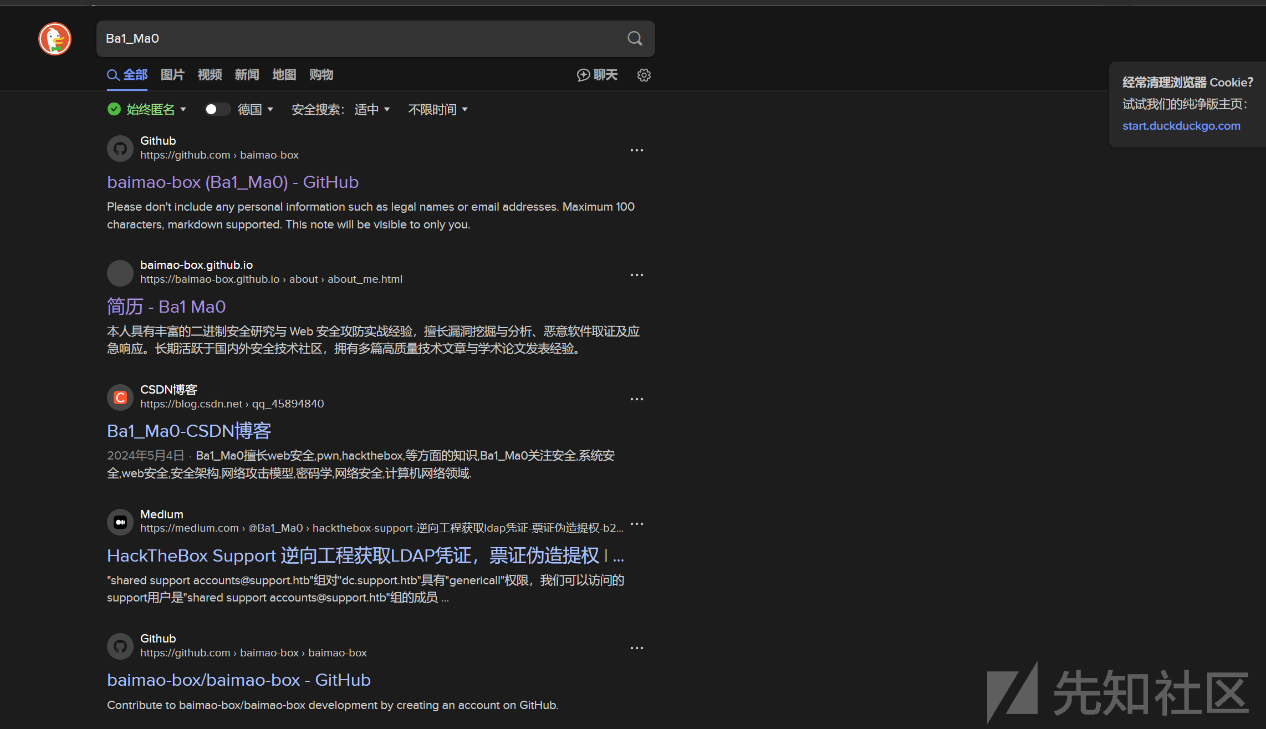Viewport: 1266px width, 729px height.
Task: Open more options for Medium result
Action: pyautogui.click(x=637, y=523)
